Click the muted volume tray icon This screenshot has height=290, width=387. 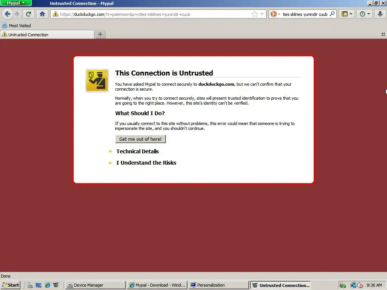coord(360,285)
